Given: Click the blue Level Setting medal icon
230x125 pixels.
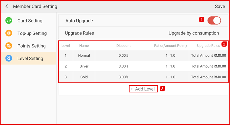Looking at the screenshot, I should pos(9,59).
